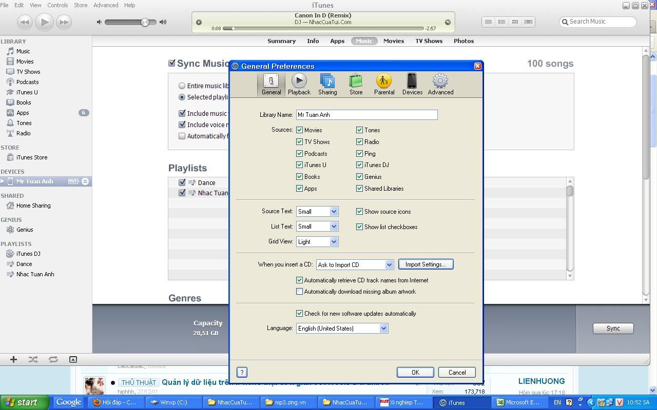Image resolution: width=657 pixels, height=410 pixels.
Task: Cancel the General Preferences dialog
Action: [x=457, y=373]
